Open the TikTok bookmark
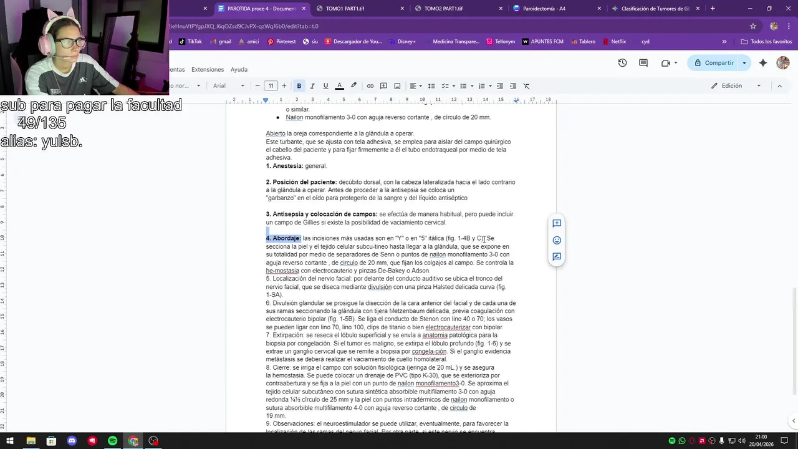Image resolution: width=798 pixels, height=449 pixels. 190,42
